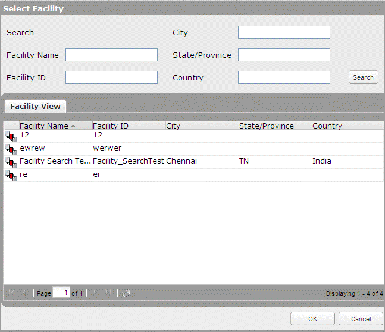385x332 pixels.
Task: Sort by Country column header
Action: pyautogui.click(x=327, y=126)
